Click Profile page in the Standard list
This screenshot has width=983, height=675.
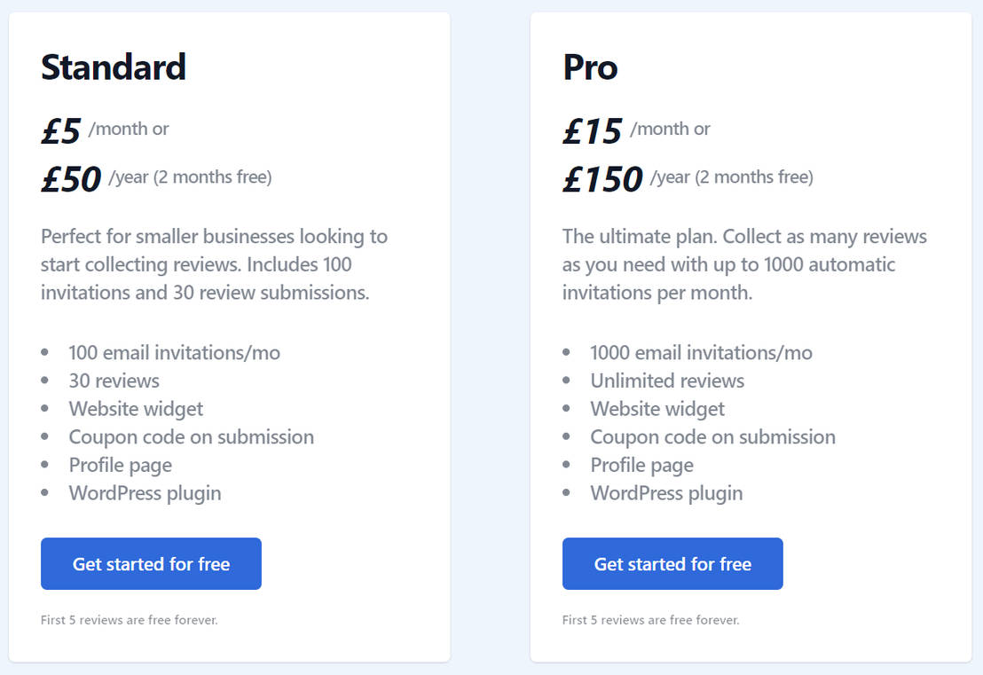point(121,466)
